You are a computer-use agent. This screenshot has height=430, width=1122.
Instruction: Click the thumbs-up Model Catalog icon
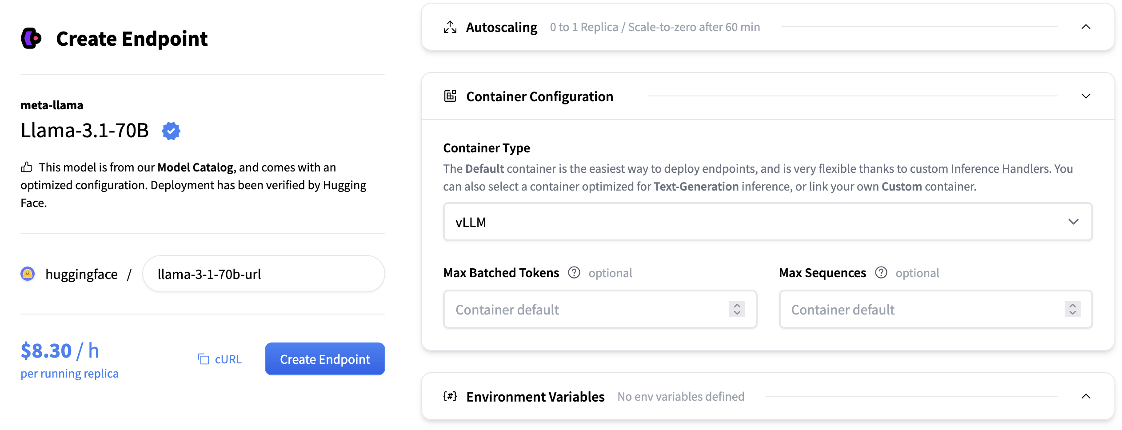click(27, 167)
